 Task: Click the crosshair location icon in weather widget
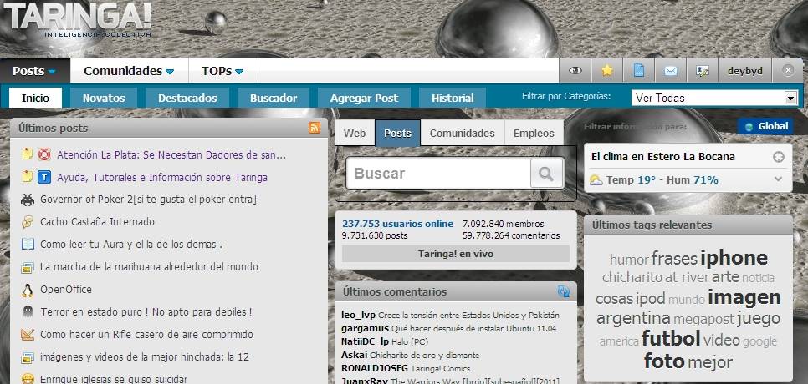click(779, 157)
